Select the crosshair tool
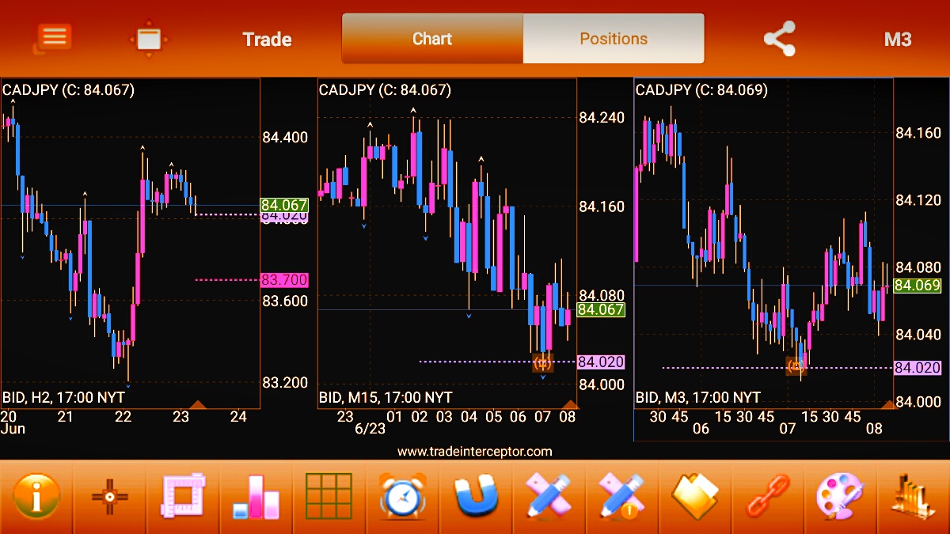950x534 pixels. coord(110,497)
